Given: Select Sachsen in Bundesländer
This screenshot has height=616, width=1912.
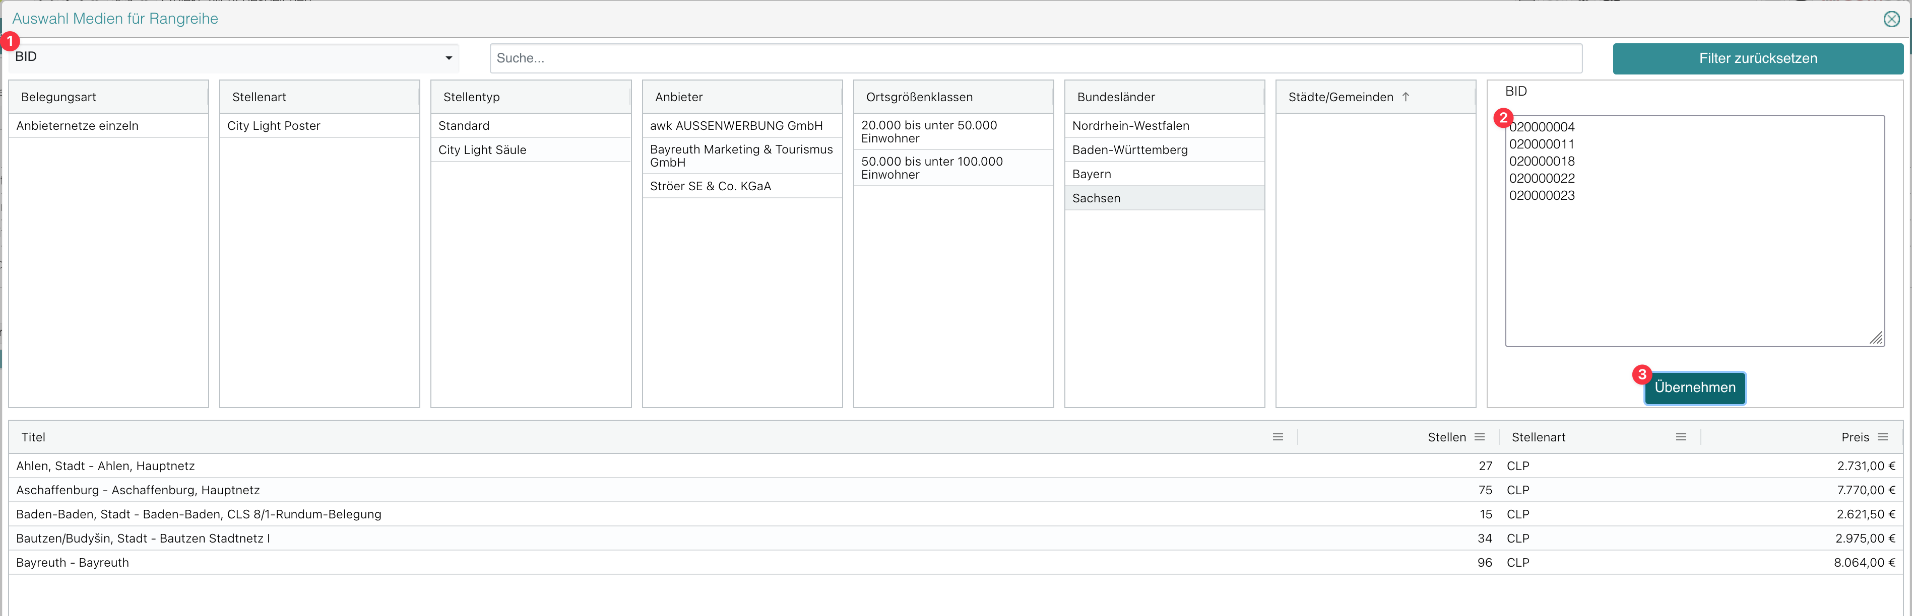Looking at the screenshot, I should 1165,198.
